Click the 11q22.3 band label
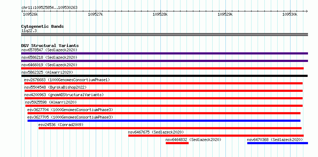The image size is (318, 157). coord(29,31)
